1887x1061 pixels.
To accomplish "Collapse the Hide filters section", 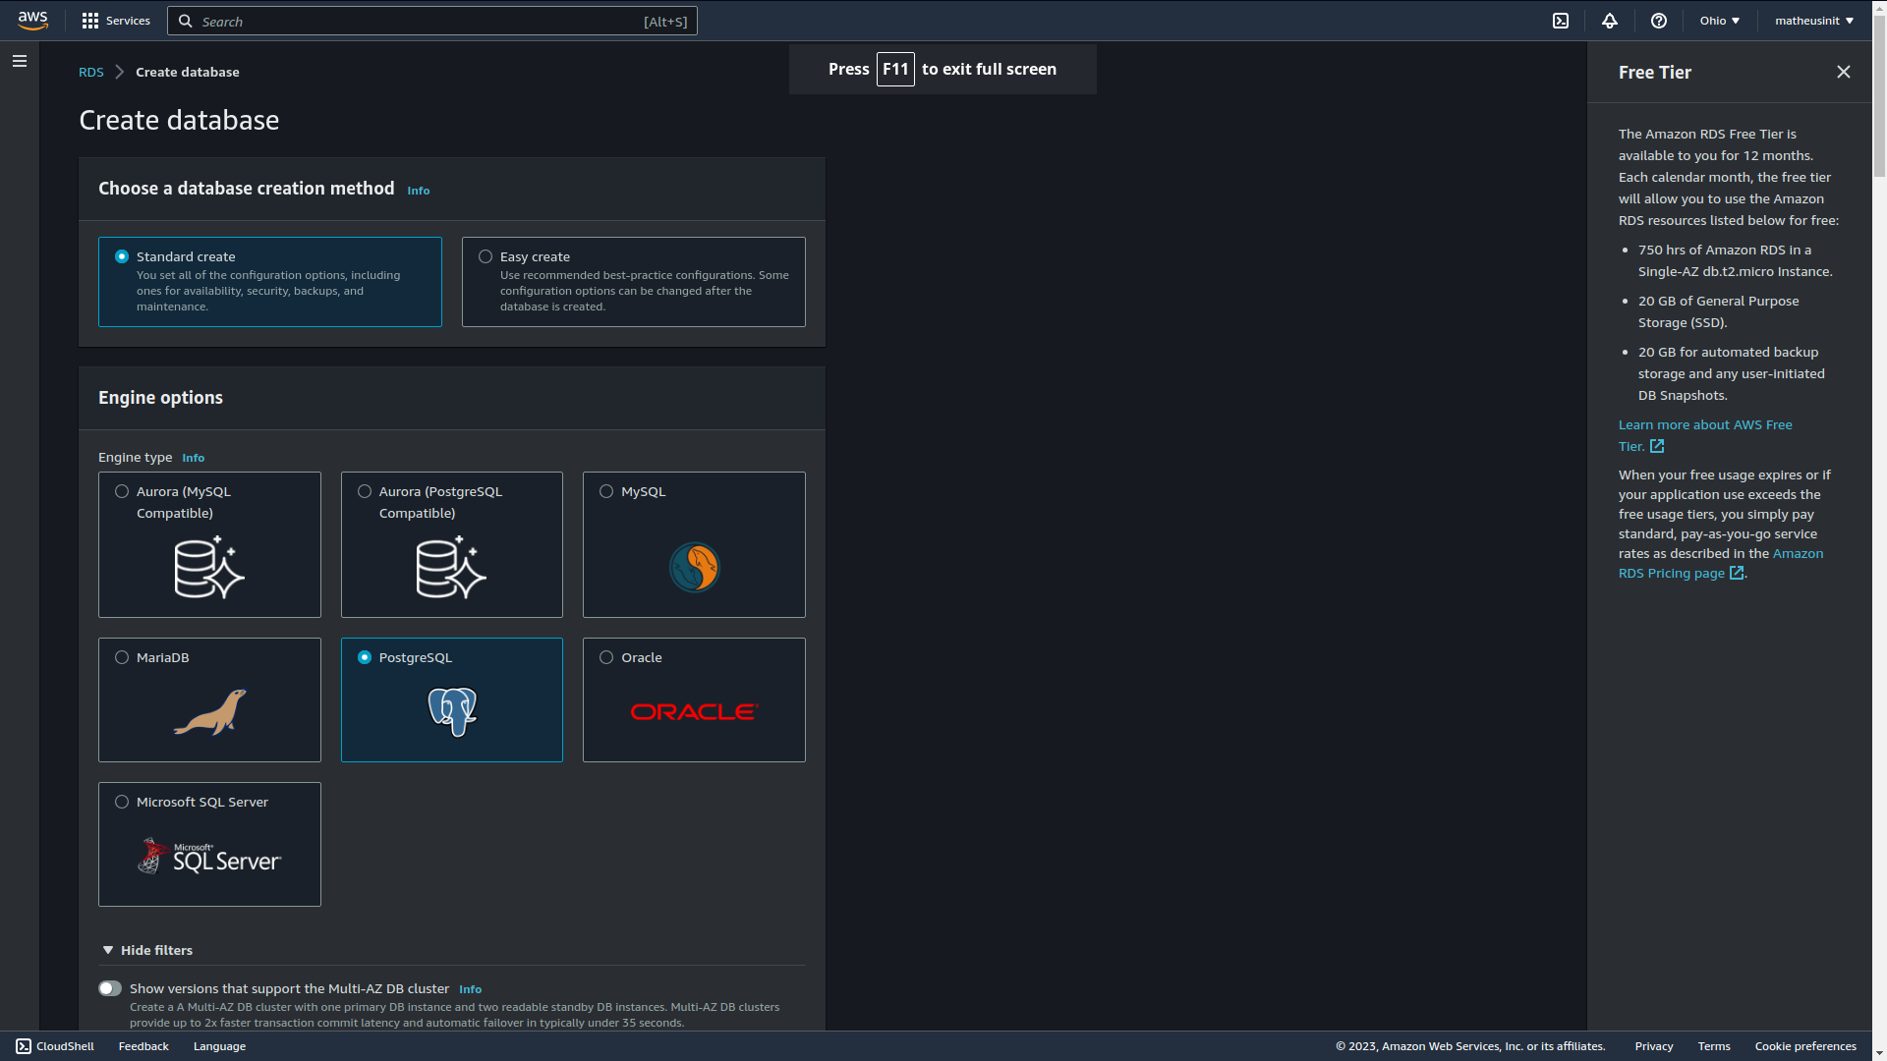I will [x=146, y=950].
